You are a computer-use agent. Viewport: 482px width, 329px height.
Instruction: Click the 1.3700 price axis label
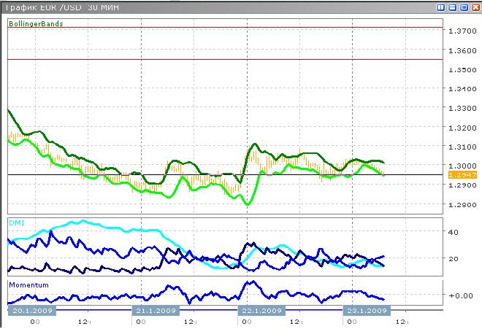459,31
